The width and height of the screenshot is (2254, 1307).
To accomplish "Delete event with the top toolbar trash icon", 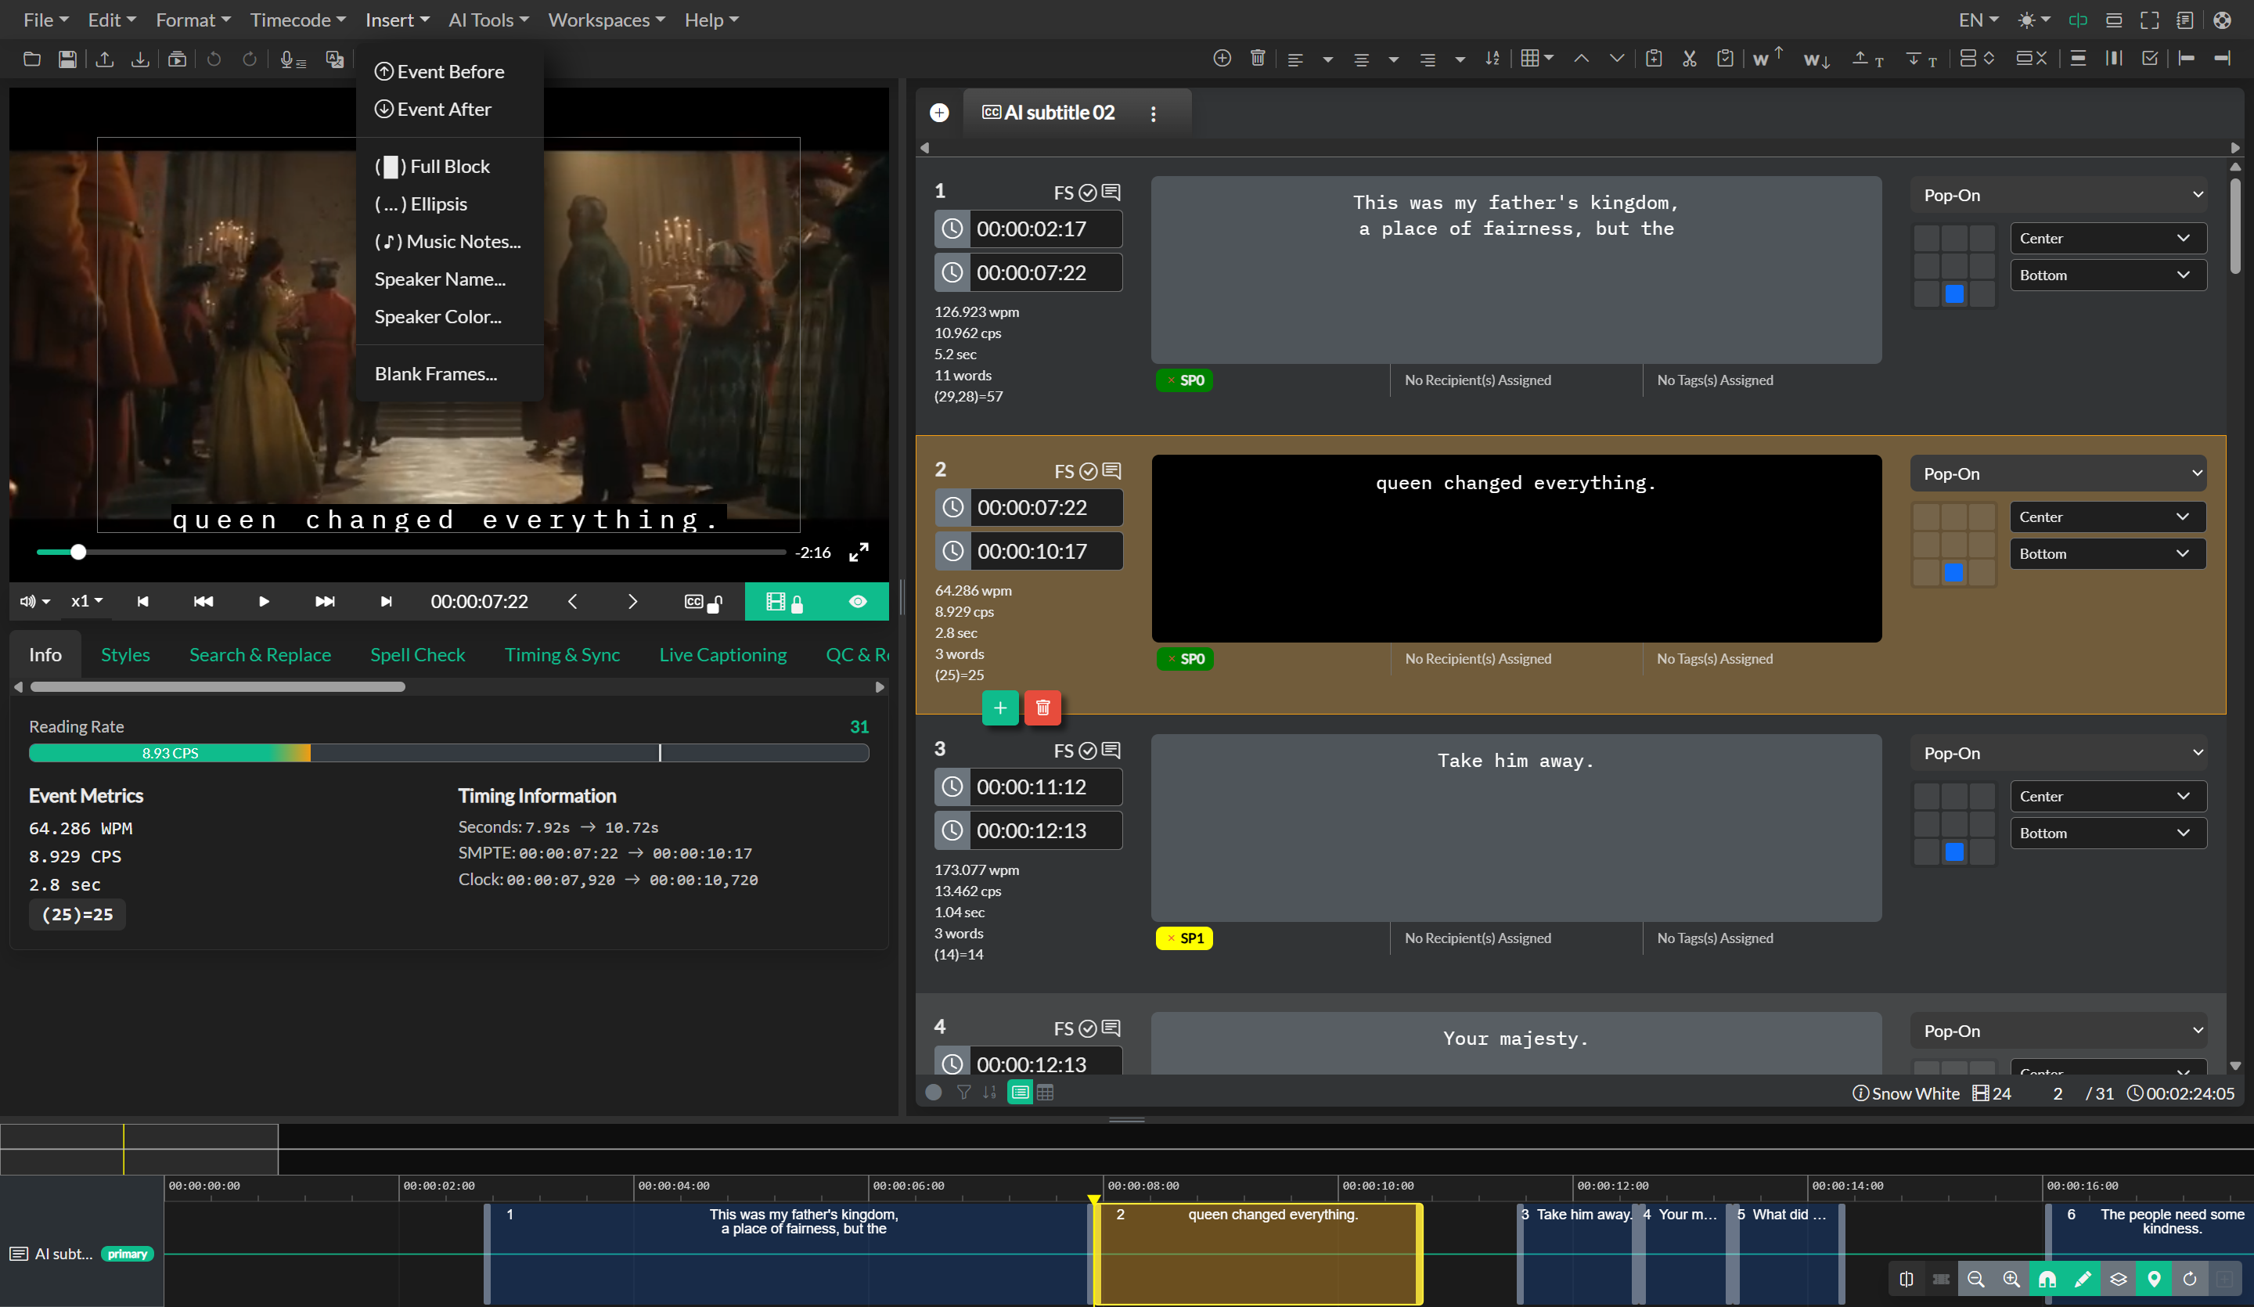I will 1258,58.
